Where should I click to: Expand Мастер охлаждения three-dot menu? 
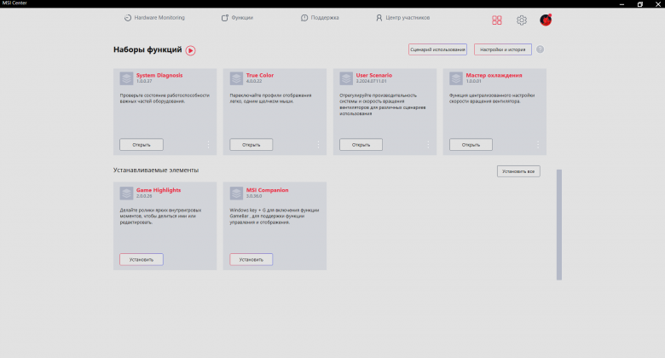(x=538, y=145)
